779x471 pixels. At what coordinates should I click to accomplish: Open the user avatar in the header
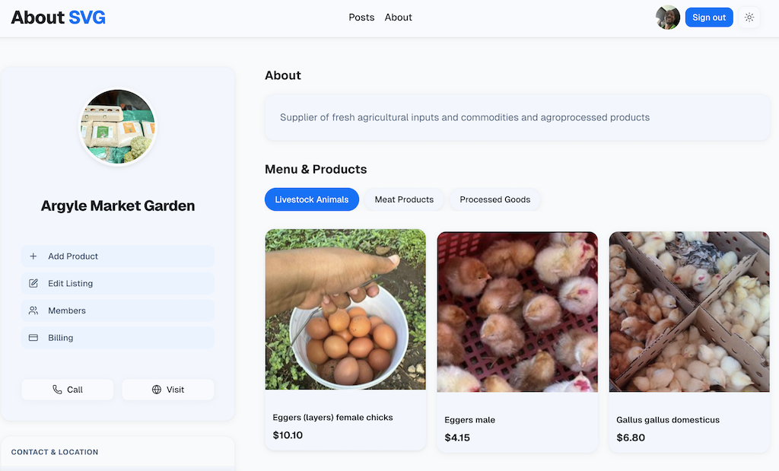click(667, 17)
